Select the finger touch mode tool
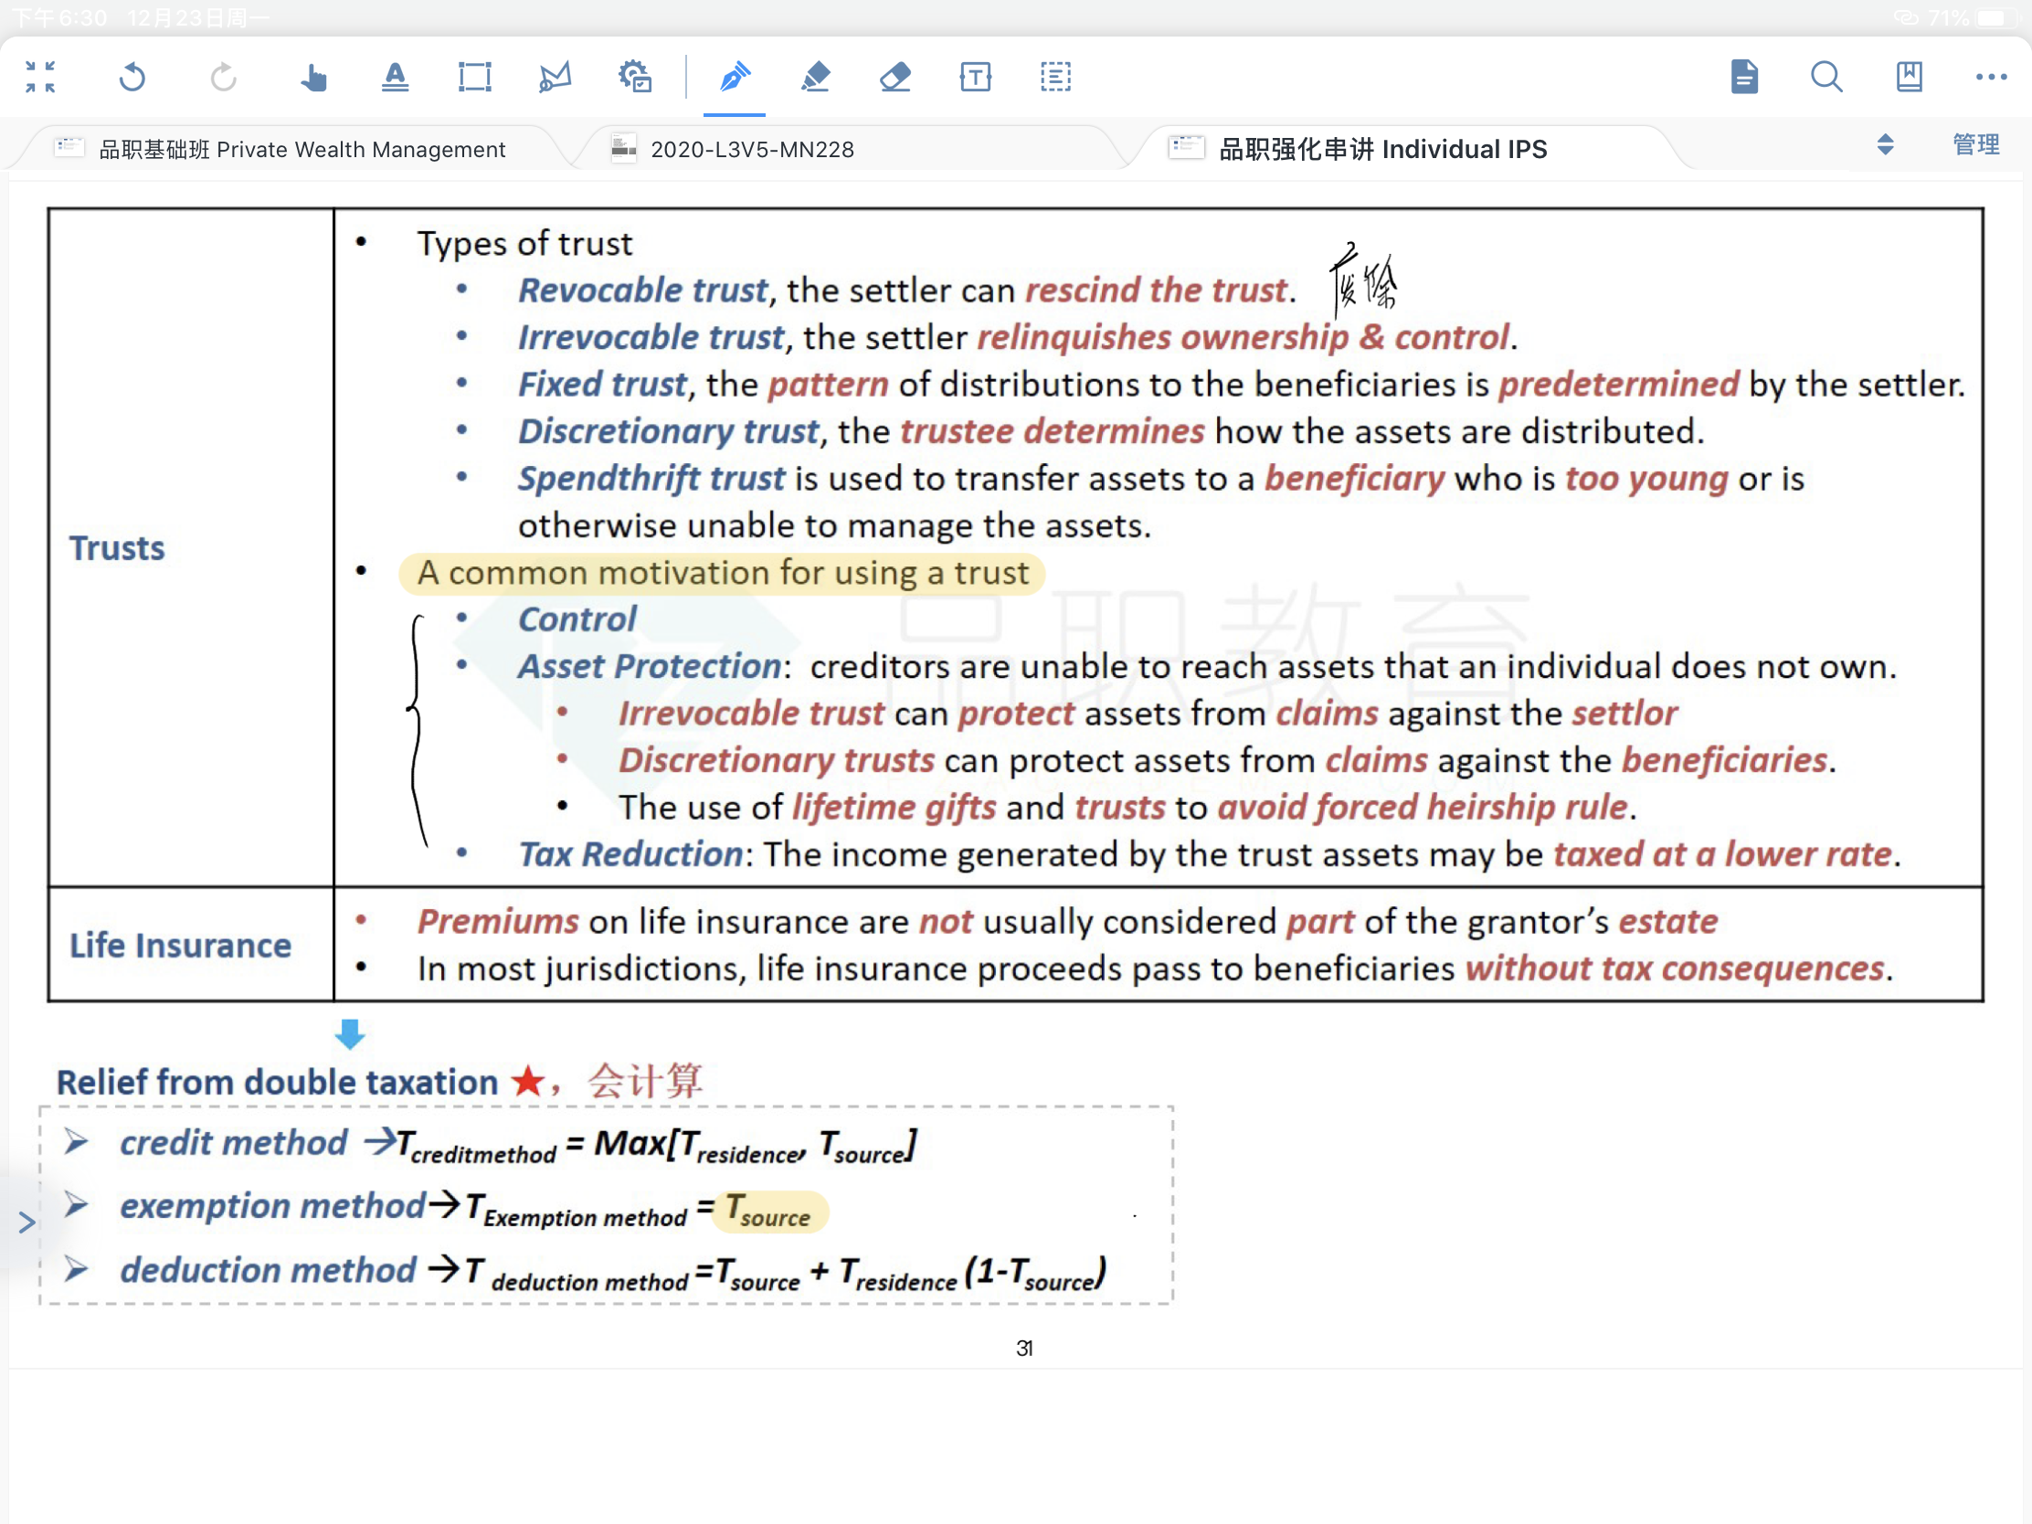Image resolution: width=2032 pixels, height=1524 pixels. pyautogui.click(x=313, y=77)
